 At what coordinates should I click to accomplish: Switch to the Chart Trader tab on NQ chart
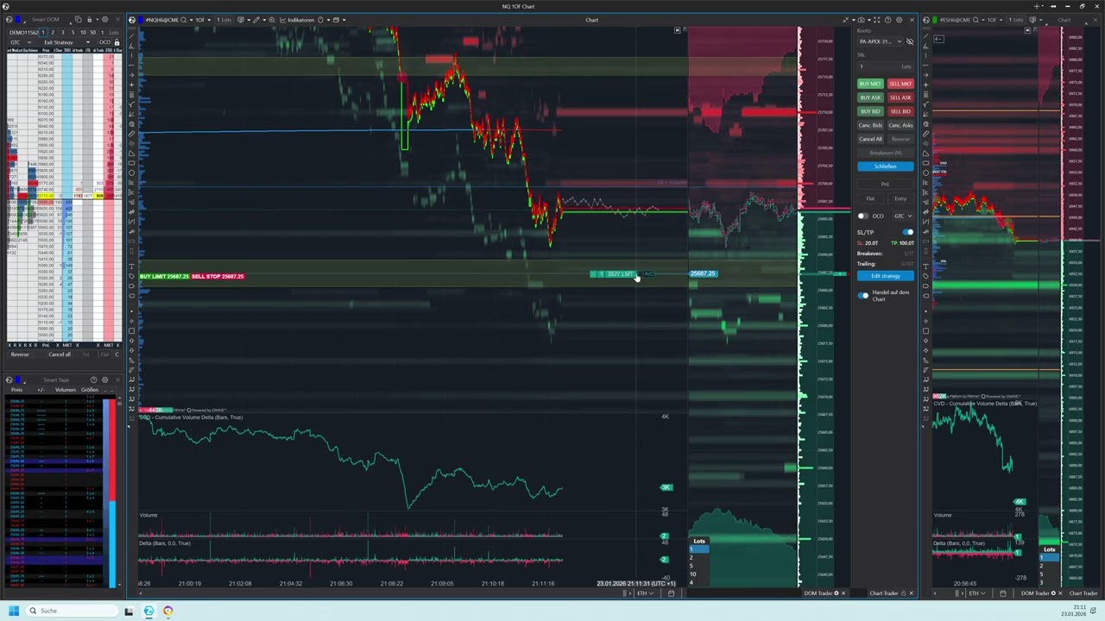coord(884,593)
